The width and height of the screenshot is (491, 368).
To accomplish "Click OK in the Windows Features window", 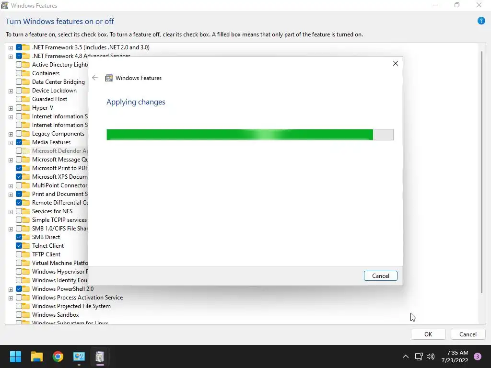I will (428, 334).
